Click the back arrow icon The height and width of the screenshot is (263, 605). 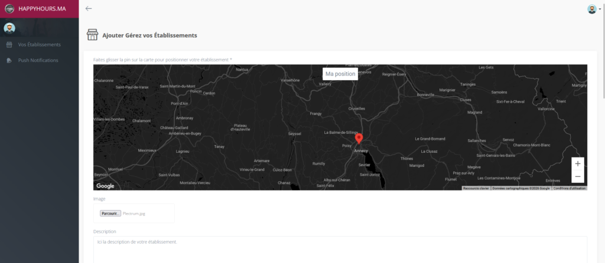[x=89, y=8]
